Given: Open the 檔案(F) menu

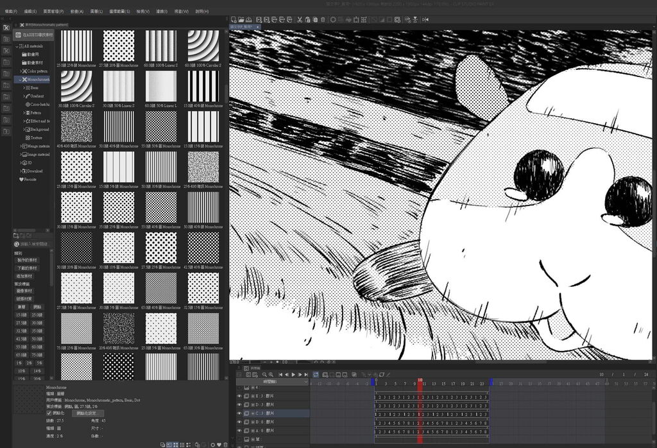Looking at the screenshot, I should pos(11,12).
